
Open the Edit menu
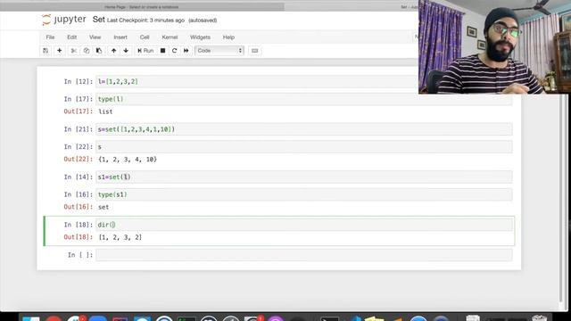(x=71, y=37)
